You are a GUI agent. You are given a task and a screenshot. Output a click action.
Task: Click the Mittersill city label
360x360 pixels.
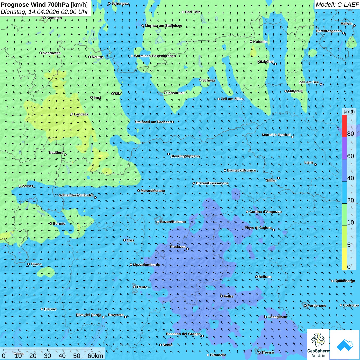click(x=295, y=91)
